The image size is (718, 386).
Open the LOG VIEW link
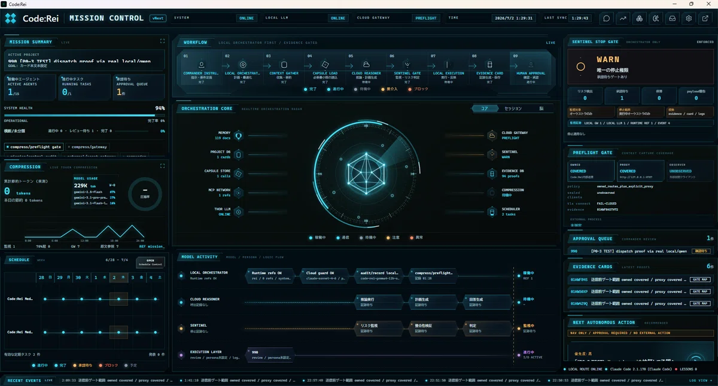[699, 380]
